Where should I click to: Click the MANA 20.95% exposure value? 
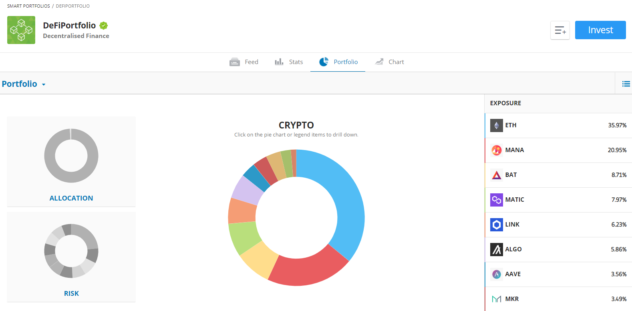click(x=617, y=150)
